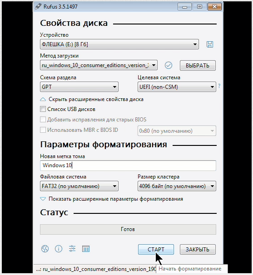The height and width of the screenshot is (275, 253).
Task: Open the Файловая система FAT32 dropdown
Action: (x=79, y=186)
